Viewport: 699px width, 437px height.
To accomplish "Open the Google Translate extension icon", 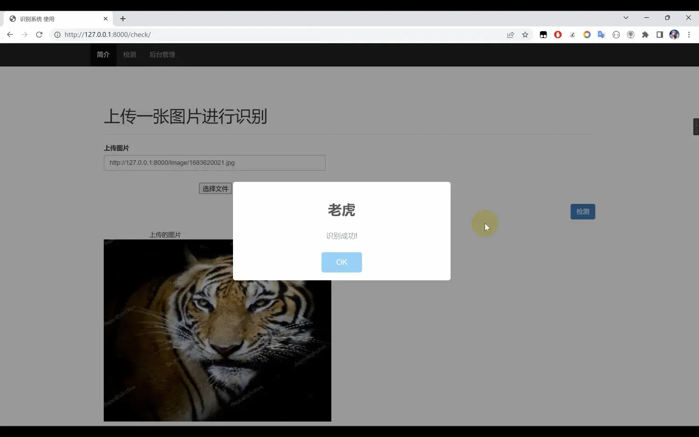I will coord(602,34).
